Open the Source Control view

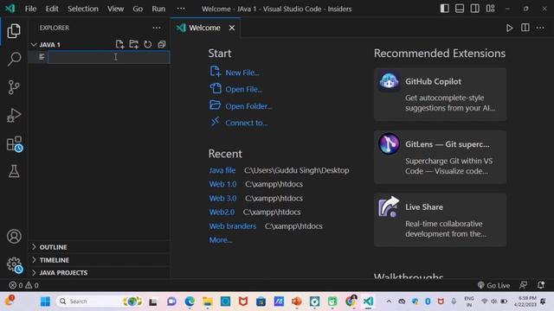(x=14, y=87)
